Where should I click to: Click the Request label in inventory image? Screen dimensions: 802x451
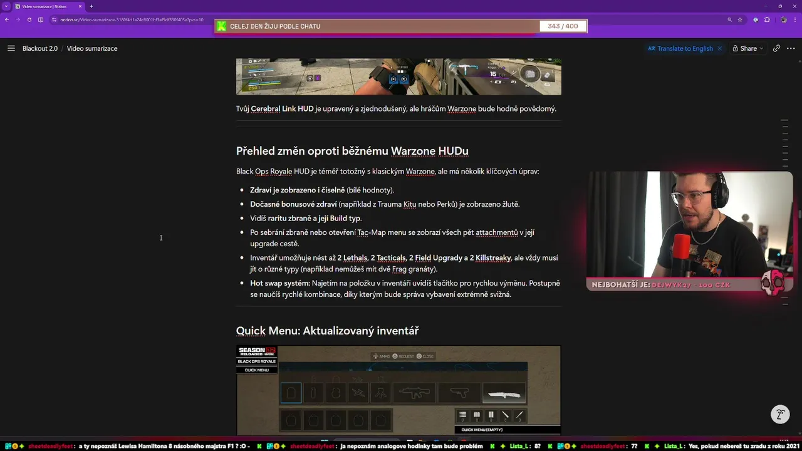pos(403,356)
